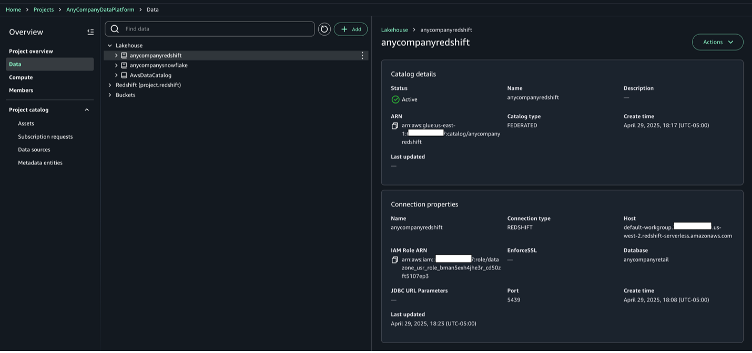The image size is (752, 353).
Task: Click the search magnifier icon
Action: (x=115, y=29)
